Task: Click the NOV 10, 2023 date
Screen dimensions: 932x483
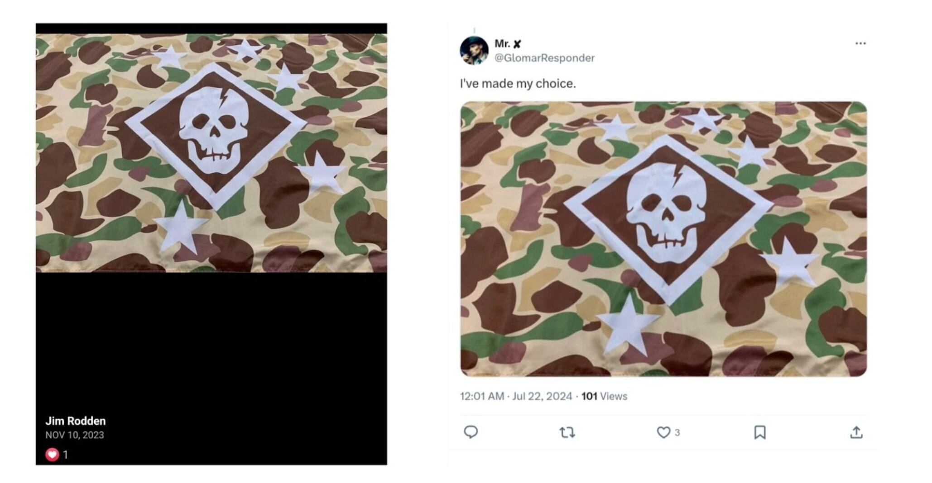Action: click(75, 435)
